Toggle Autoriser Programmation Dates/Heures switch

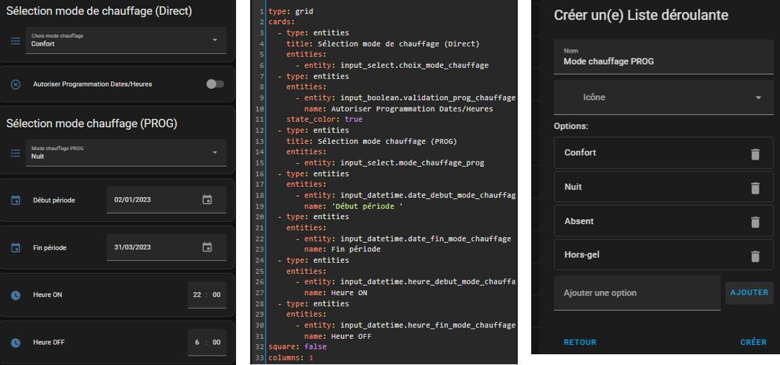click(x=215, y=84)
